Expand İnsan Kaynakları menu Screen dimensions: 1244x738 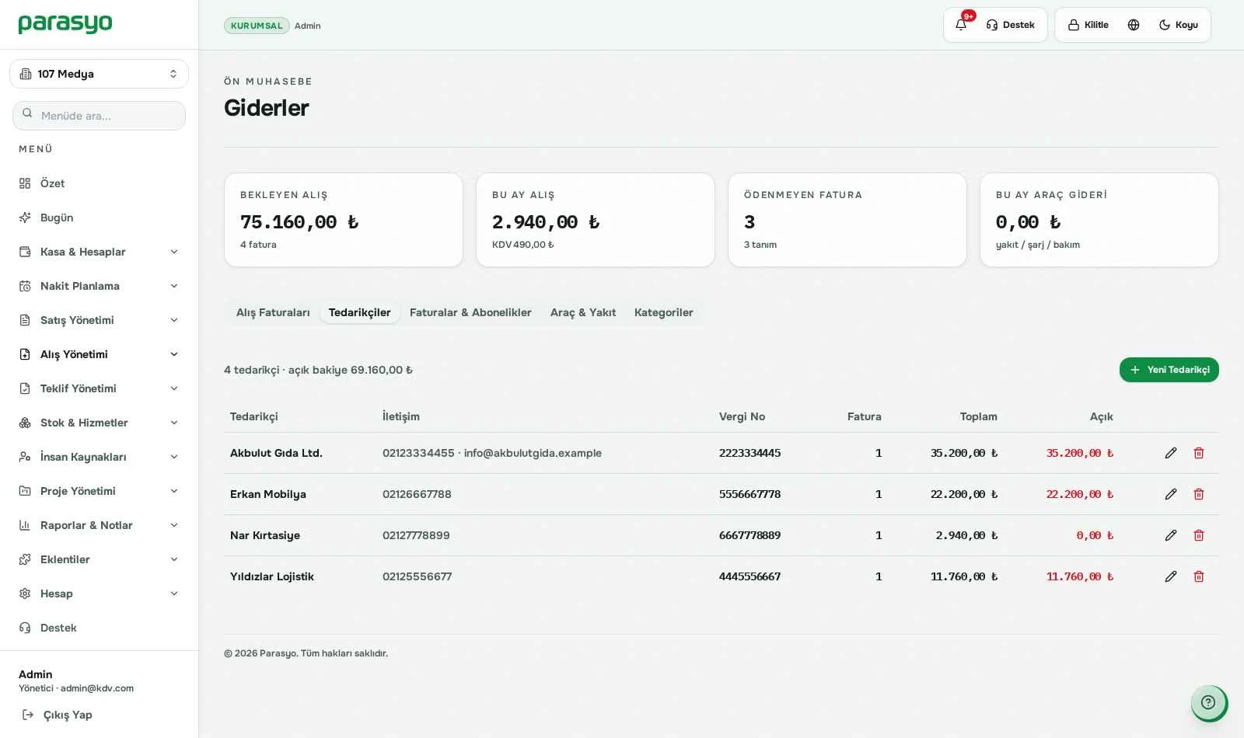pos(99,457)
